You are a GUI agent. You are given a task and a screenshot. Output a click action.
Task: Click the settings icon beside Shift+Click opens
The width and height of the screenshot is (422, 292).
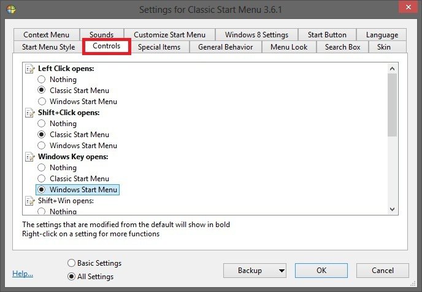(x=30, y=113)
